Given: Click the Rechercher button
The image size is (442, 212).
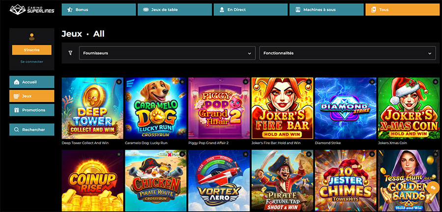Looking at the screenshot, I should pyautogui.click(x=32, y=130).
